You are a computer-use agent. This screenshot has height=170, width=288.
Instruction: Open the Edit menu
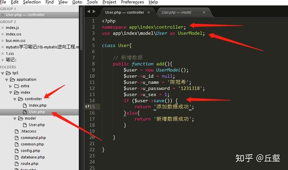14,2
